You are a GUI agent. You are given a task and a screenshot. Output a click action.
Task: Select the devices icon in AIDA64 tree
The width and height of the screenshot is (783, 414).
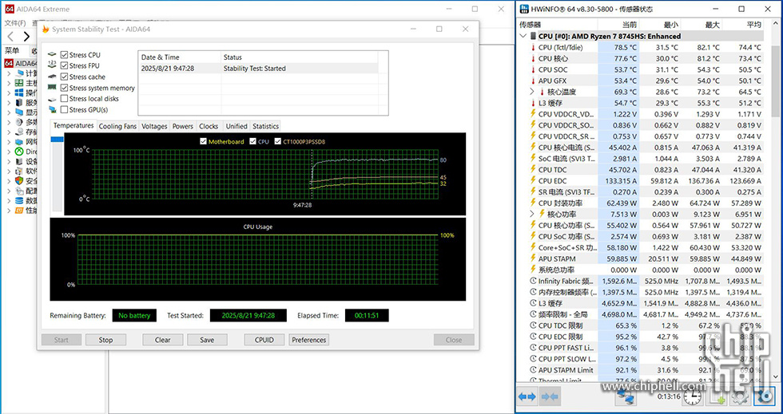(19, 162)
